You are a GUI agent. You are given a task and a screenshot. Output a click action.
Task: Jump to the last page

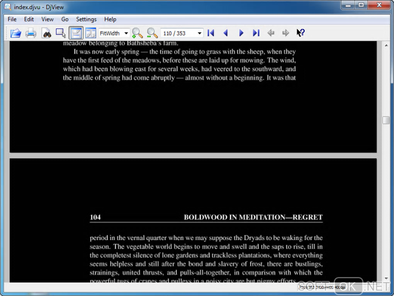[256, 33]
